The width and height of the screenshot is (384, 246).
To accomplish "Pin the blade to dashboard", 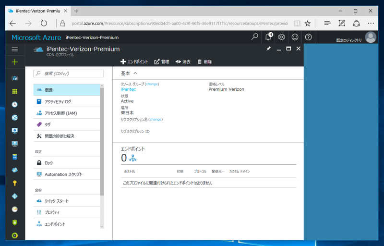I will pyautogui.click(x=269, y=49).
